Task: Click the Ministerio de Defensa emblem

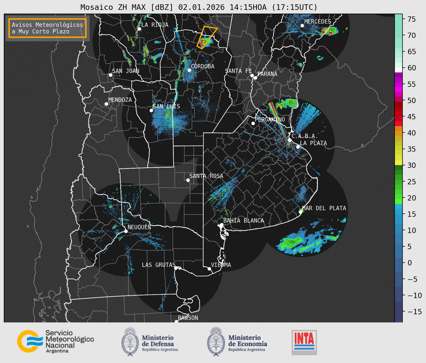Action: click(x=130, y=342)
